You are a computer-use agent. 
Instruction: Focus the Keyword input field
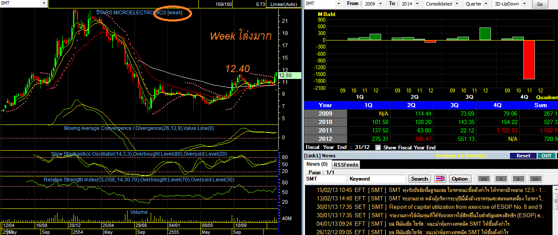377,179
